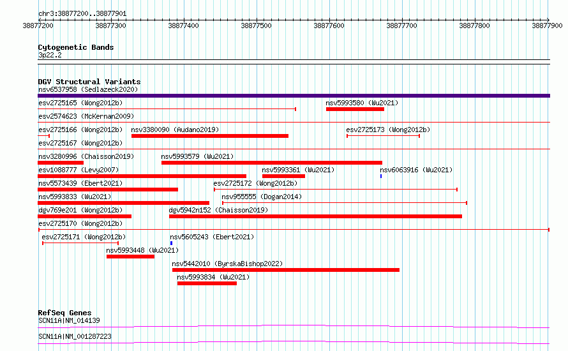Click the 3p22.2 band label

(50, 55)
